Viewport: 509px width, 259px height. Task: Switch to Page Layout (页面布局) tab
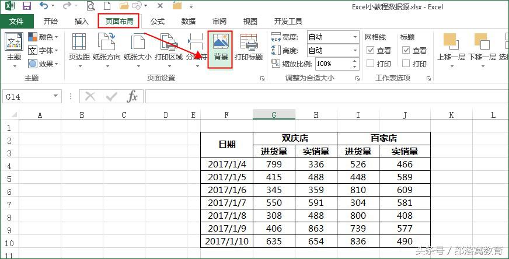[119, 21]
